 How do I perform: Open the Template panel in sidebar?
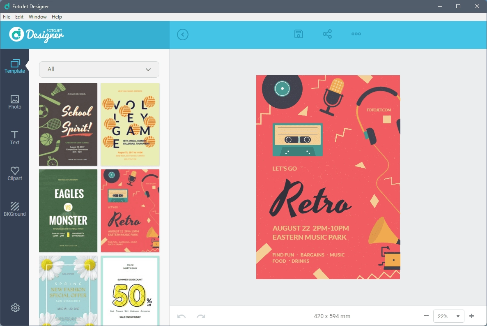15,66
